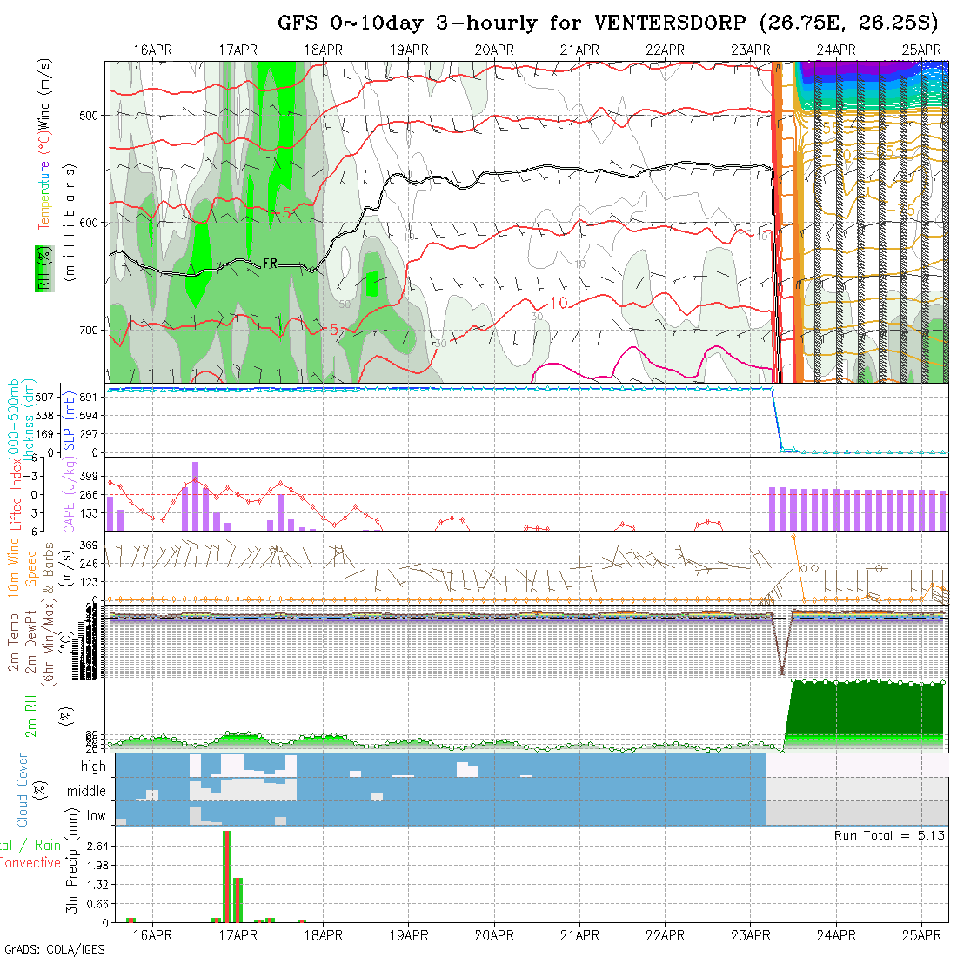The width and height of the screenshot is (957, 957).
Task: Click the GrADS: COLA/IGES credit text
Action: tap(55, 950)
